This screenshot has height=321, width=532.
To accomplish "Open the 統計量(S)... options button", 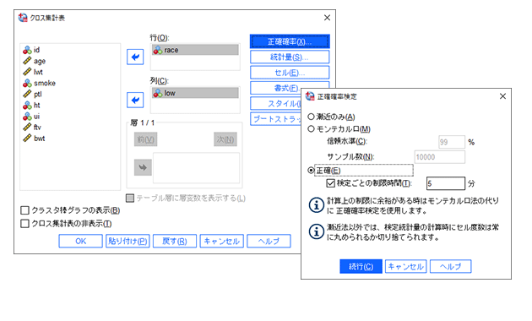I will tap(290, 57).
